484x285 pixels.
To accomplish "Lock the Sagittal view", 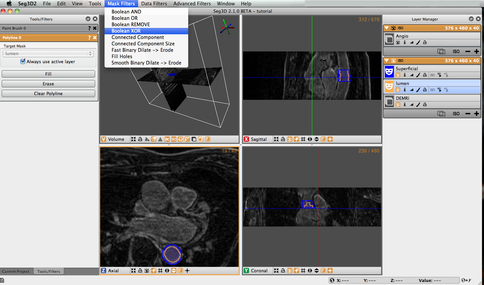I will click(283, 139).
